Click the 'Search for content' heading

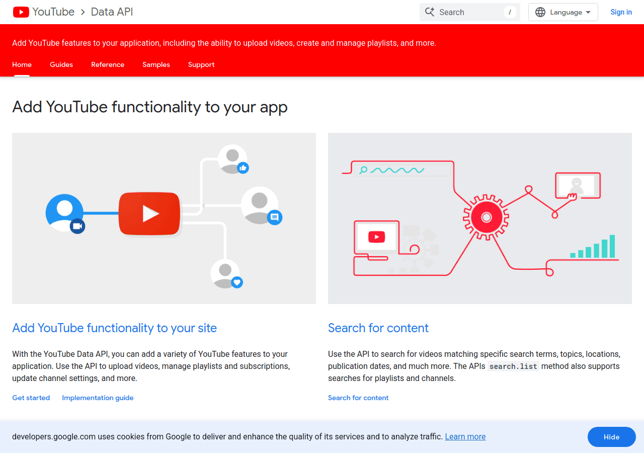[378, 328]
